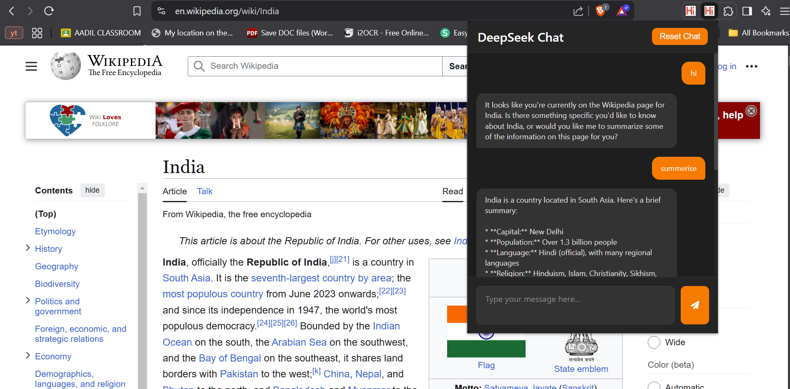Click the Wiki Loves Folklore banner image
Screen dimensions: 790x389
[x=311, y=120]
